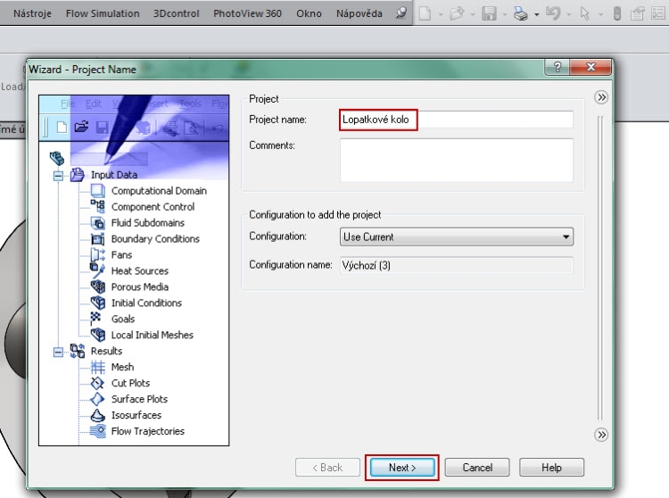Click the Isosurfaces icon
The height and width of the screenshot is (498, 669).
point(98,415)
